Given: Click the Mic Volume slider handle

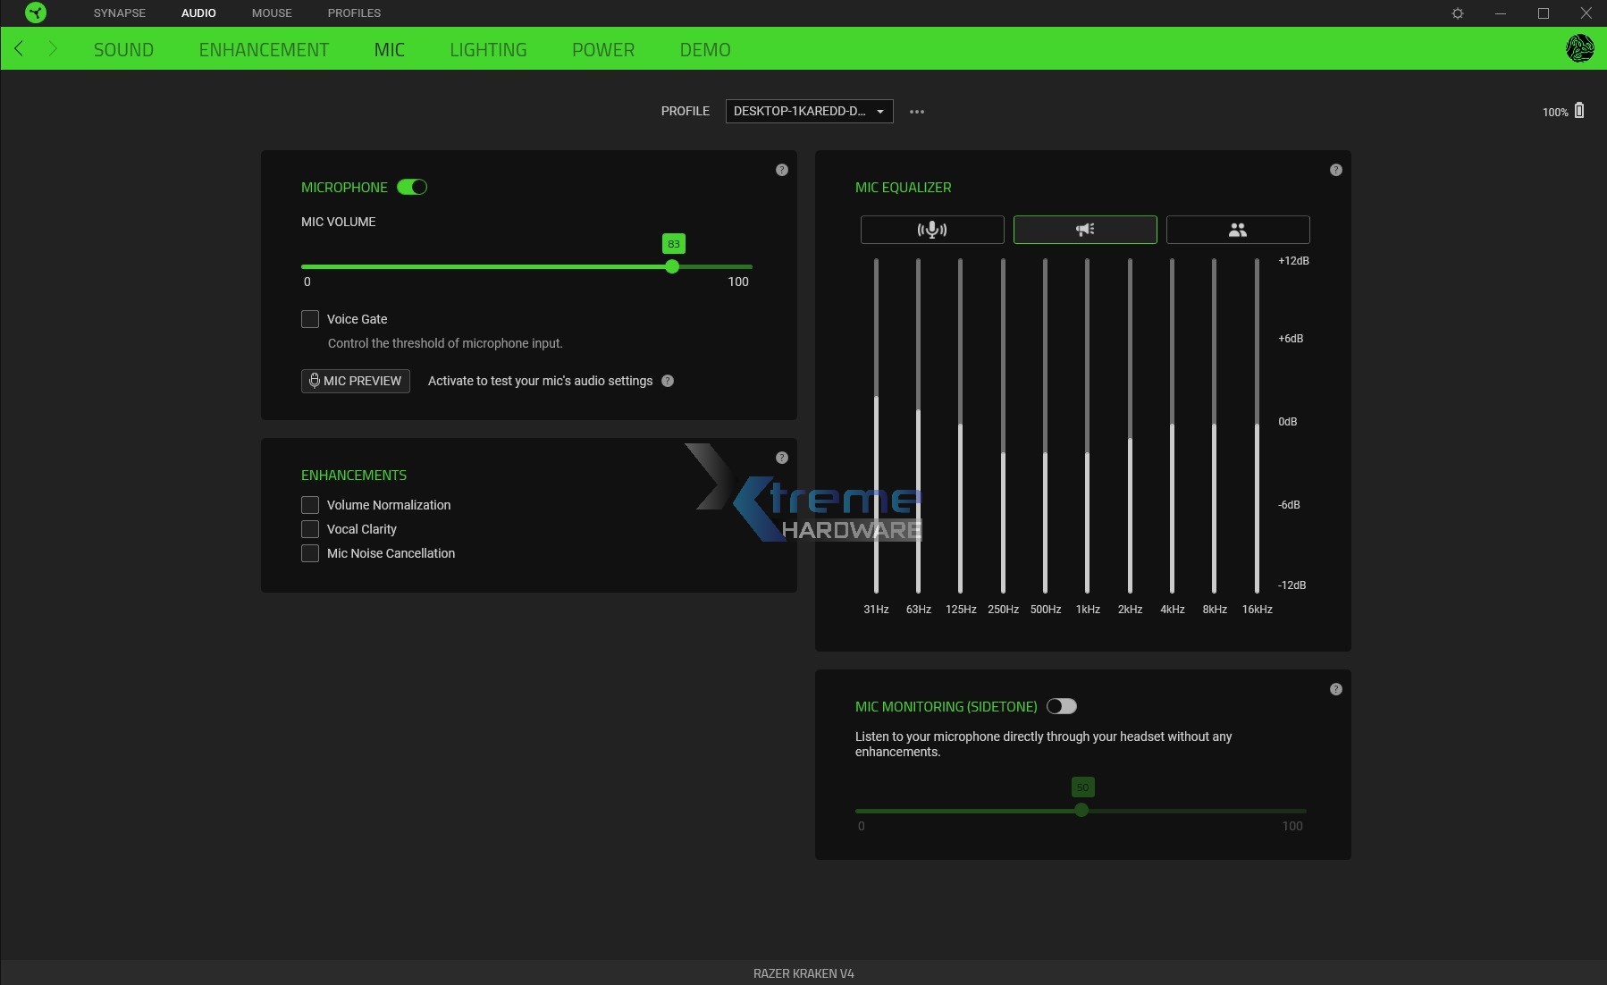Looking at the screenshot, I should (x=672, y=266).
